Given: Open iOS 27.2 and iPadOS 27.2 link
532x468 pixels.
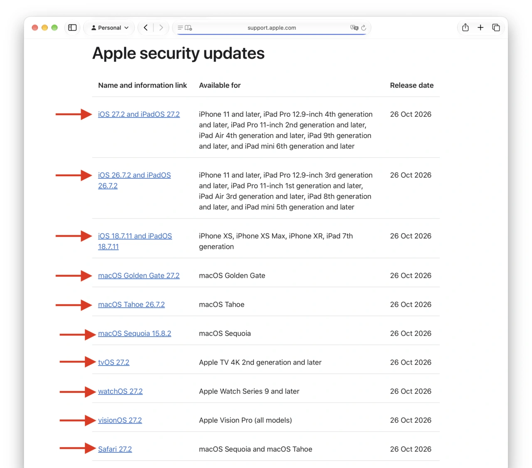Looking at the screenshot, I should coord(139,114).
